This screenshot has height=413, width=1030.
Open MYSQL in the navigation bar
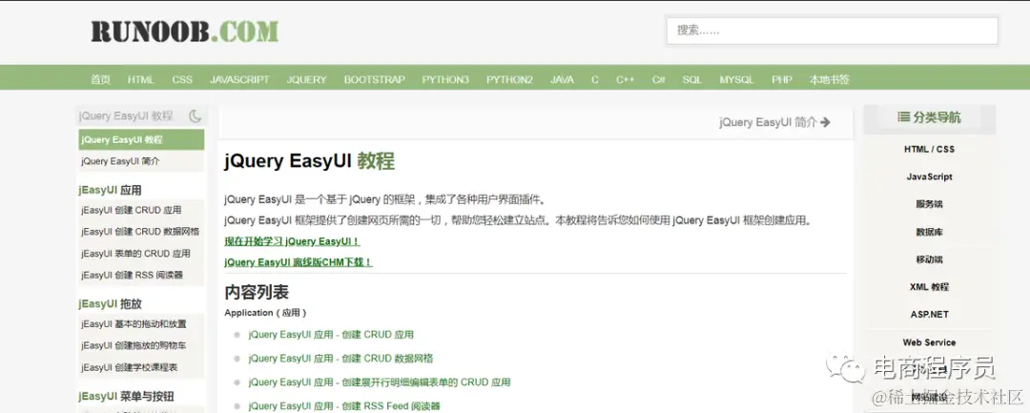tap(736, 79)
